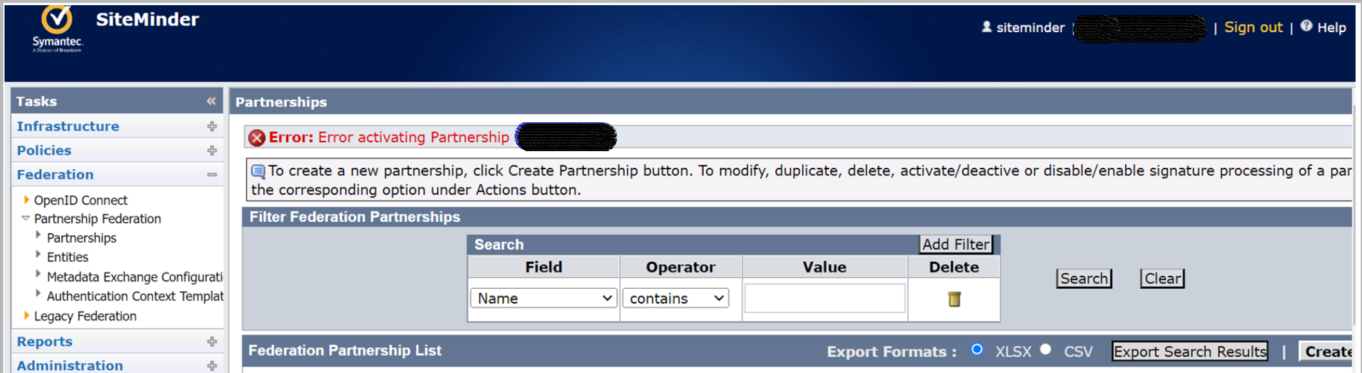Open the Policies menu
Screen dimensions: 1362x373
44,150
